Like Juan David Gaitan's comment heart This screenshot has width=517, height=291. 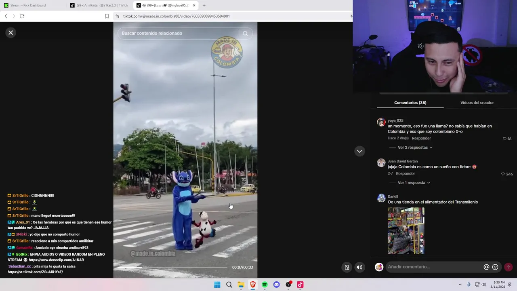tap(503, 174)
